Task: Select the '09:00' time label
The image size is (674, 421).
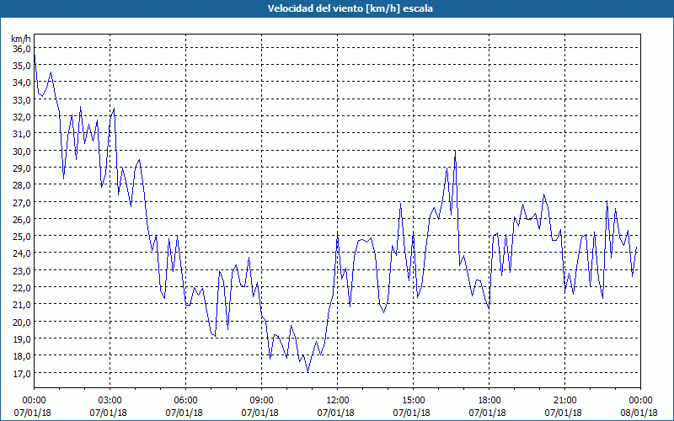Action: click(x=261, y=401)
